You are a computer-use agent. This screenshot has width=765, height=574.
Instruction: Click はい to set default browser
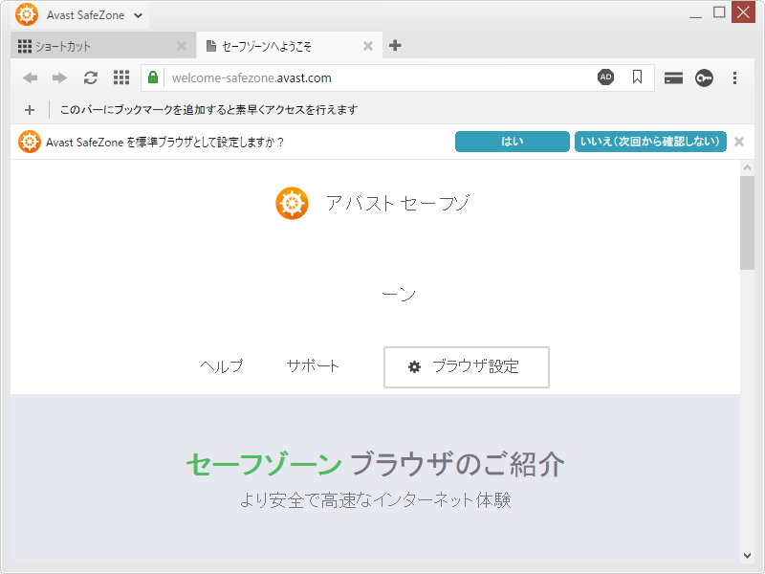[x=512, y=141]
